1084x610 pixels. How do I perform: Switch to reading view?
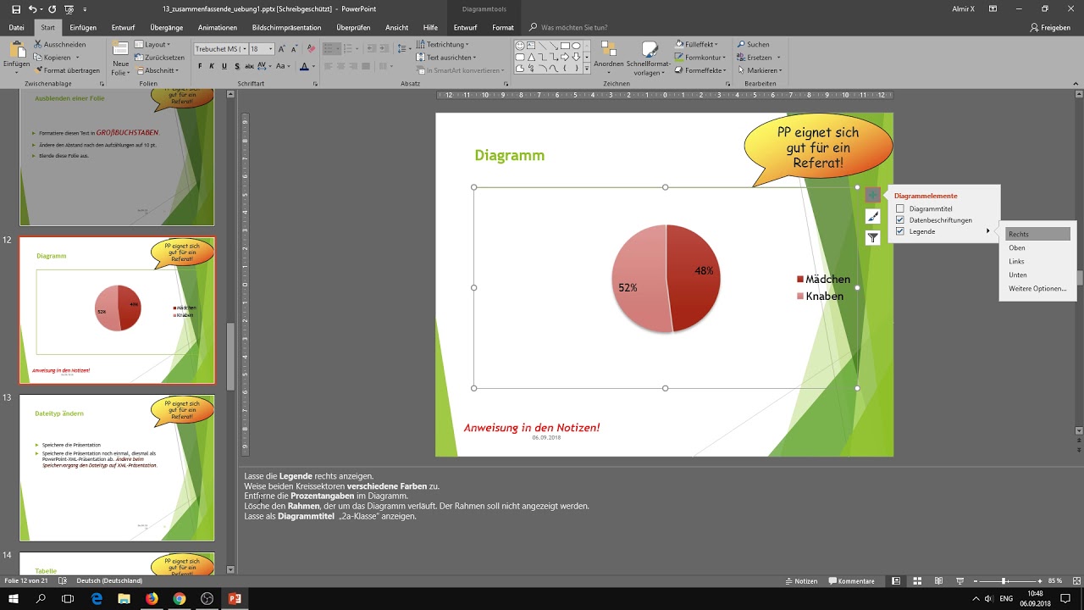[x=937, y=581]
